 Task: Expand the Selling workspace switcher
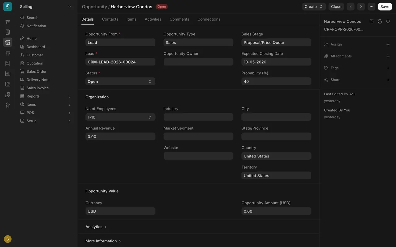(46, 6)
